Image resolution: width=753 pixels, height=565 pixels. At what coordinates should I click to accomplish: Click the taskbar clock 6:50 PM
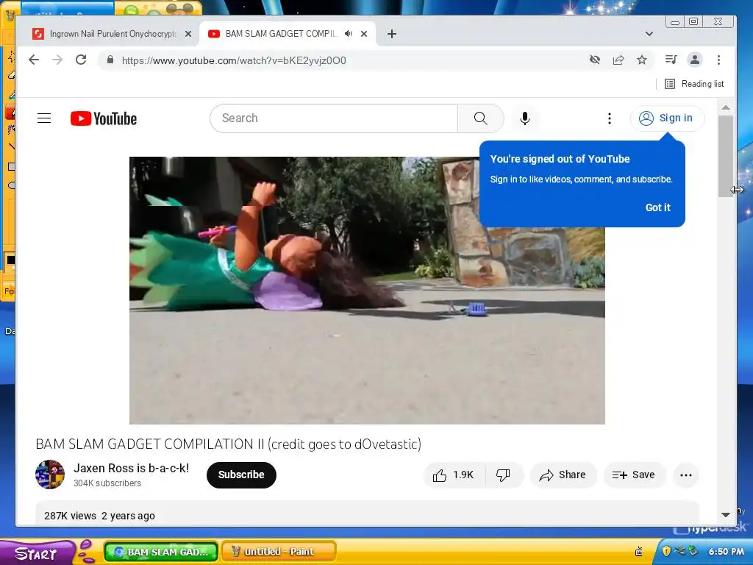726,552
